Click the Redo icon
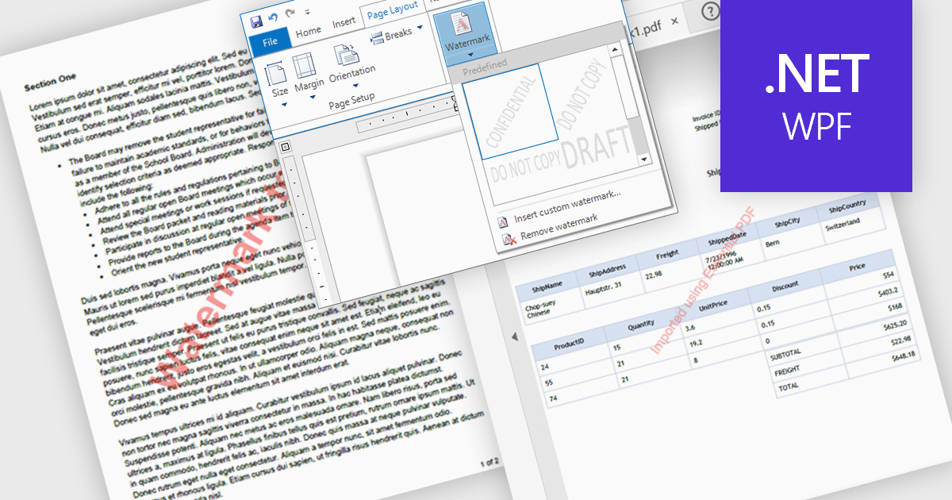This screenshot has height=500, width=952. 290,13
